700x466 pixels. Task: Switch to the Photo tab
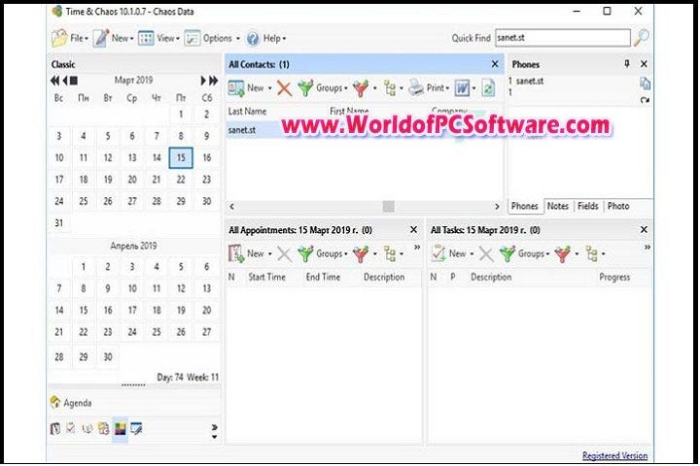tap(618, 206)
